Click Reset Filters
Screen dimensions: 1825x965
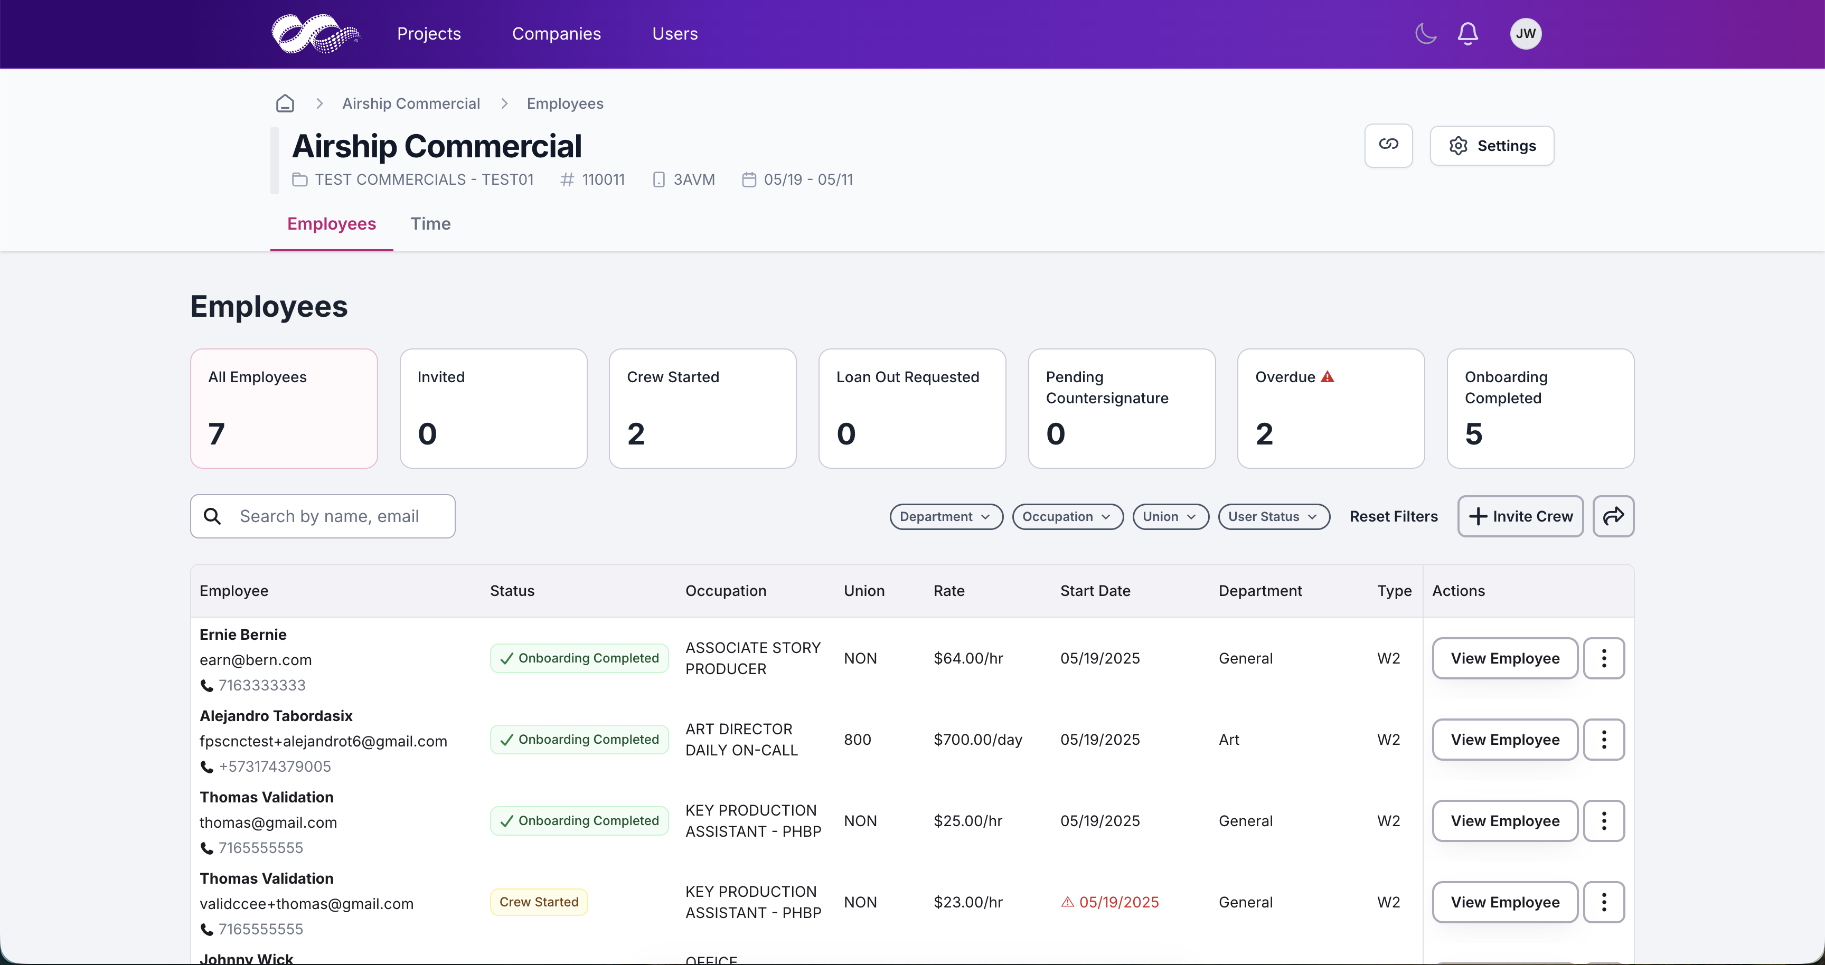coord(1394,516)
